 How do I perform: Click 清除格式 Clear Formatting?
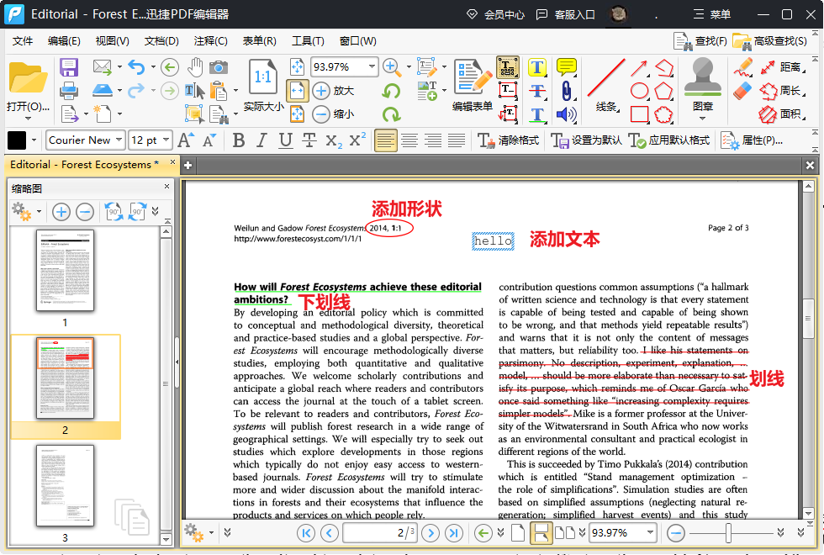pyautogui.click(x=508, y=140)
